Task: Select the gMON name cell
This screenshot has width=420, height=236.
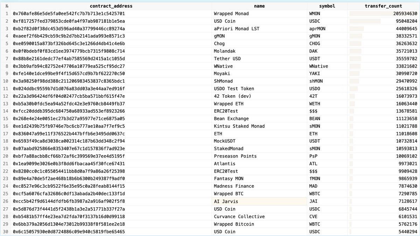Action: pyautogui.click(x=259, y=36)
